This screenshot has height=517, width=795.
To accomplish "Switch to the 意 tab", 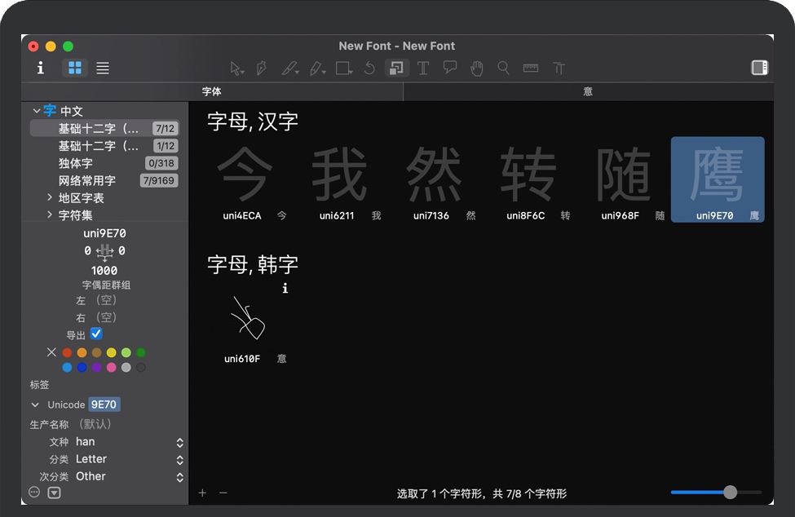I will [588, 92].
